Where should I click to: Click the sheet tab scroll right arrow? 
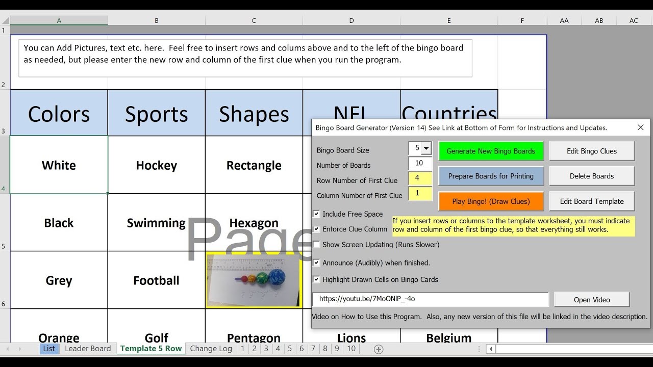(20, 349)
